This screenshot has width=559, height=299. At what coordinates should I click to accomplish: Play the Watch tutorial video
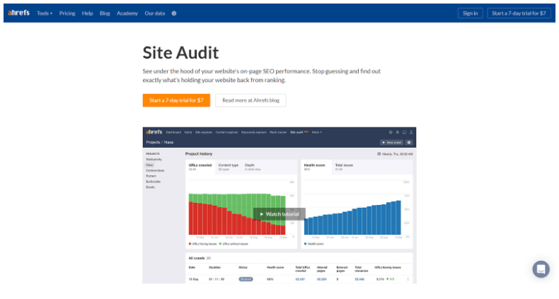pyautogui.click(x=279, y=214)
